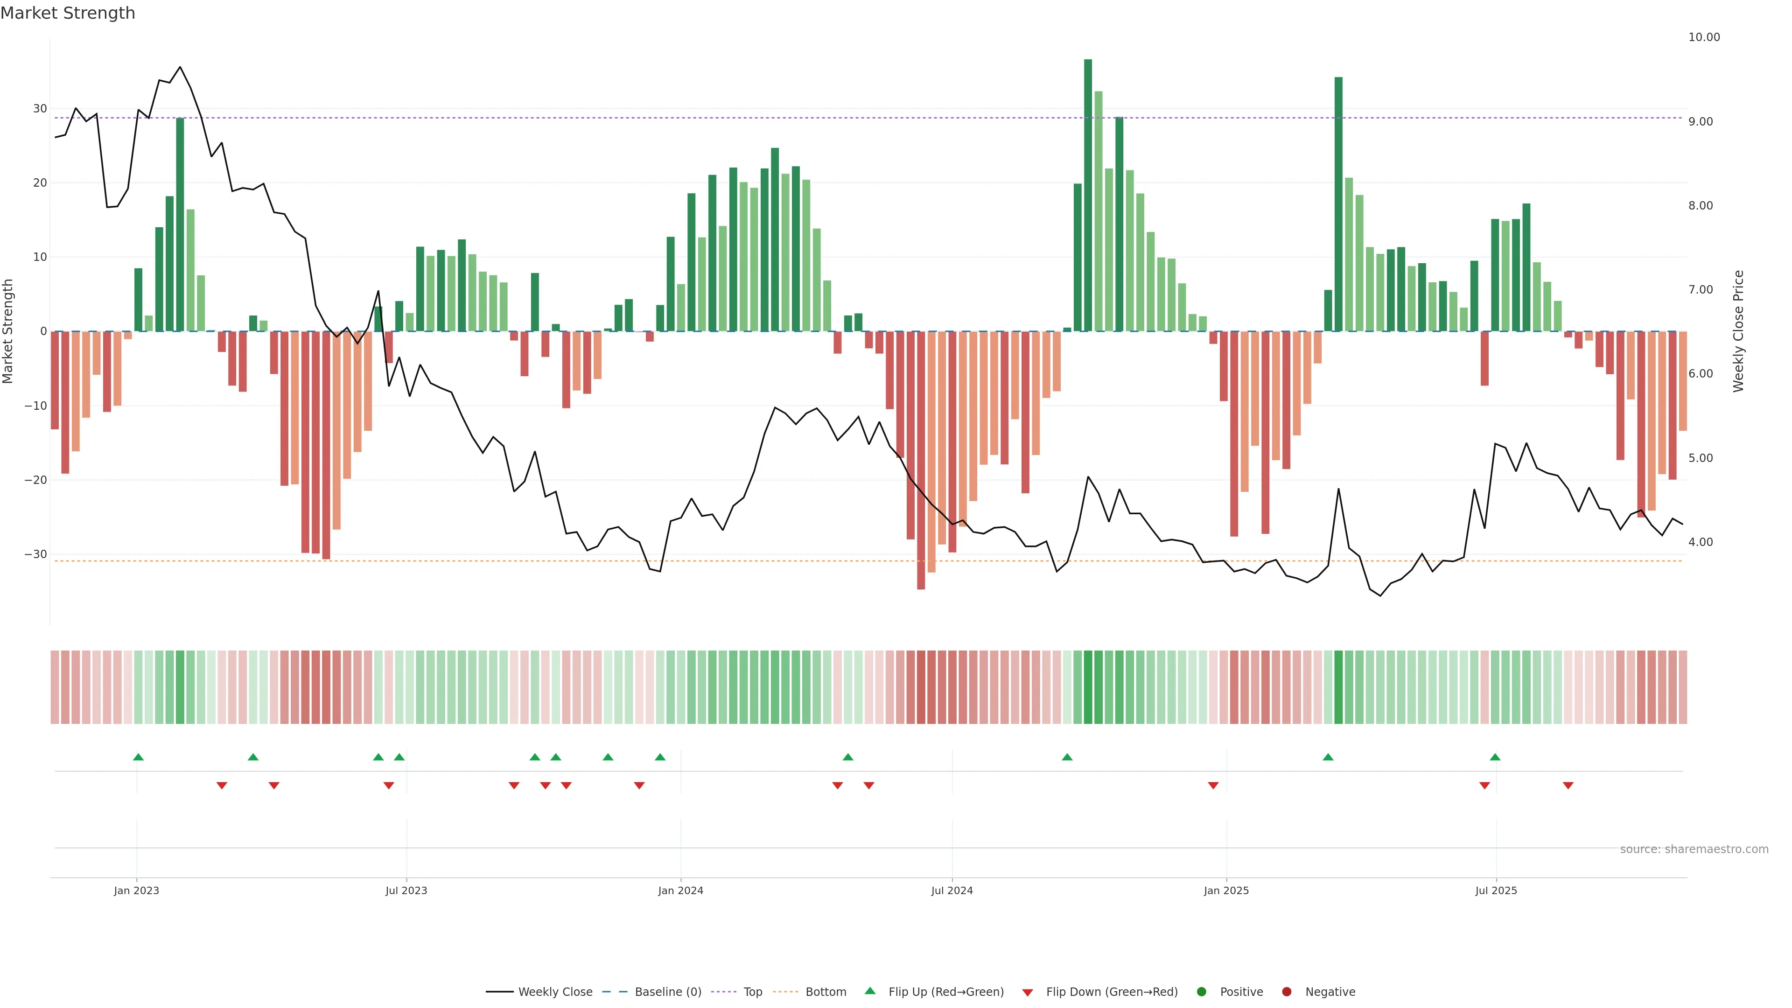Click last red flip-down marker after Jul 2025
The width and height of the screenshot is (1792, 1008).
pos(1568,785)
